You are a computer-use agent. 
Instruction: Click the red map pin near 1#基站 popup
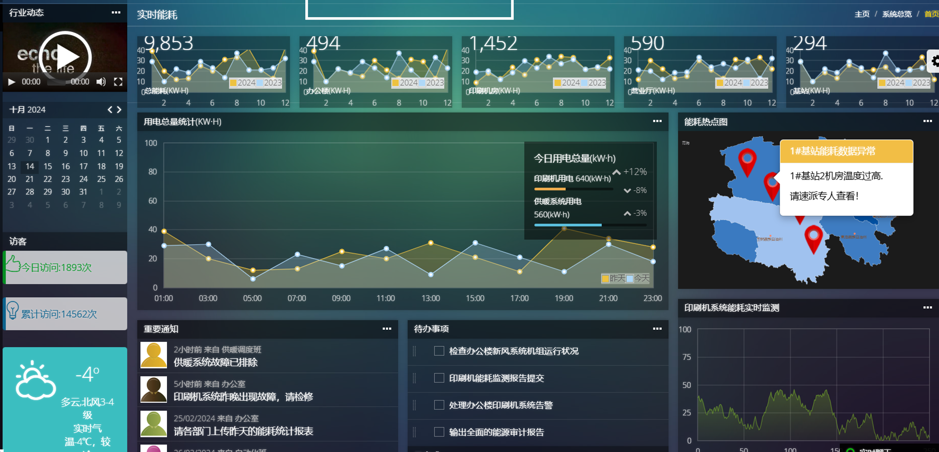click(772, 185)
